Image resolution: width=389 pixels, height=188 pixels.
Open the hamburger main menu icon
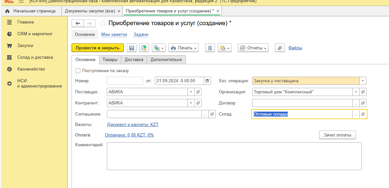[x=21, y=1]
